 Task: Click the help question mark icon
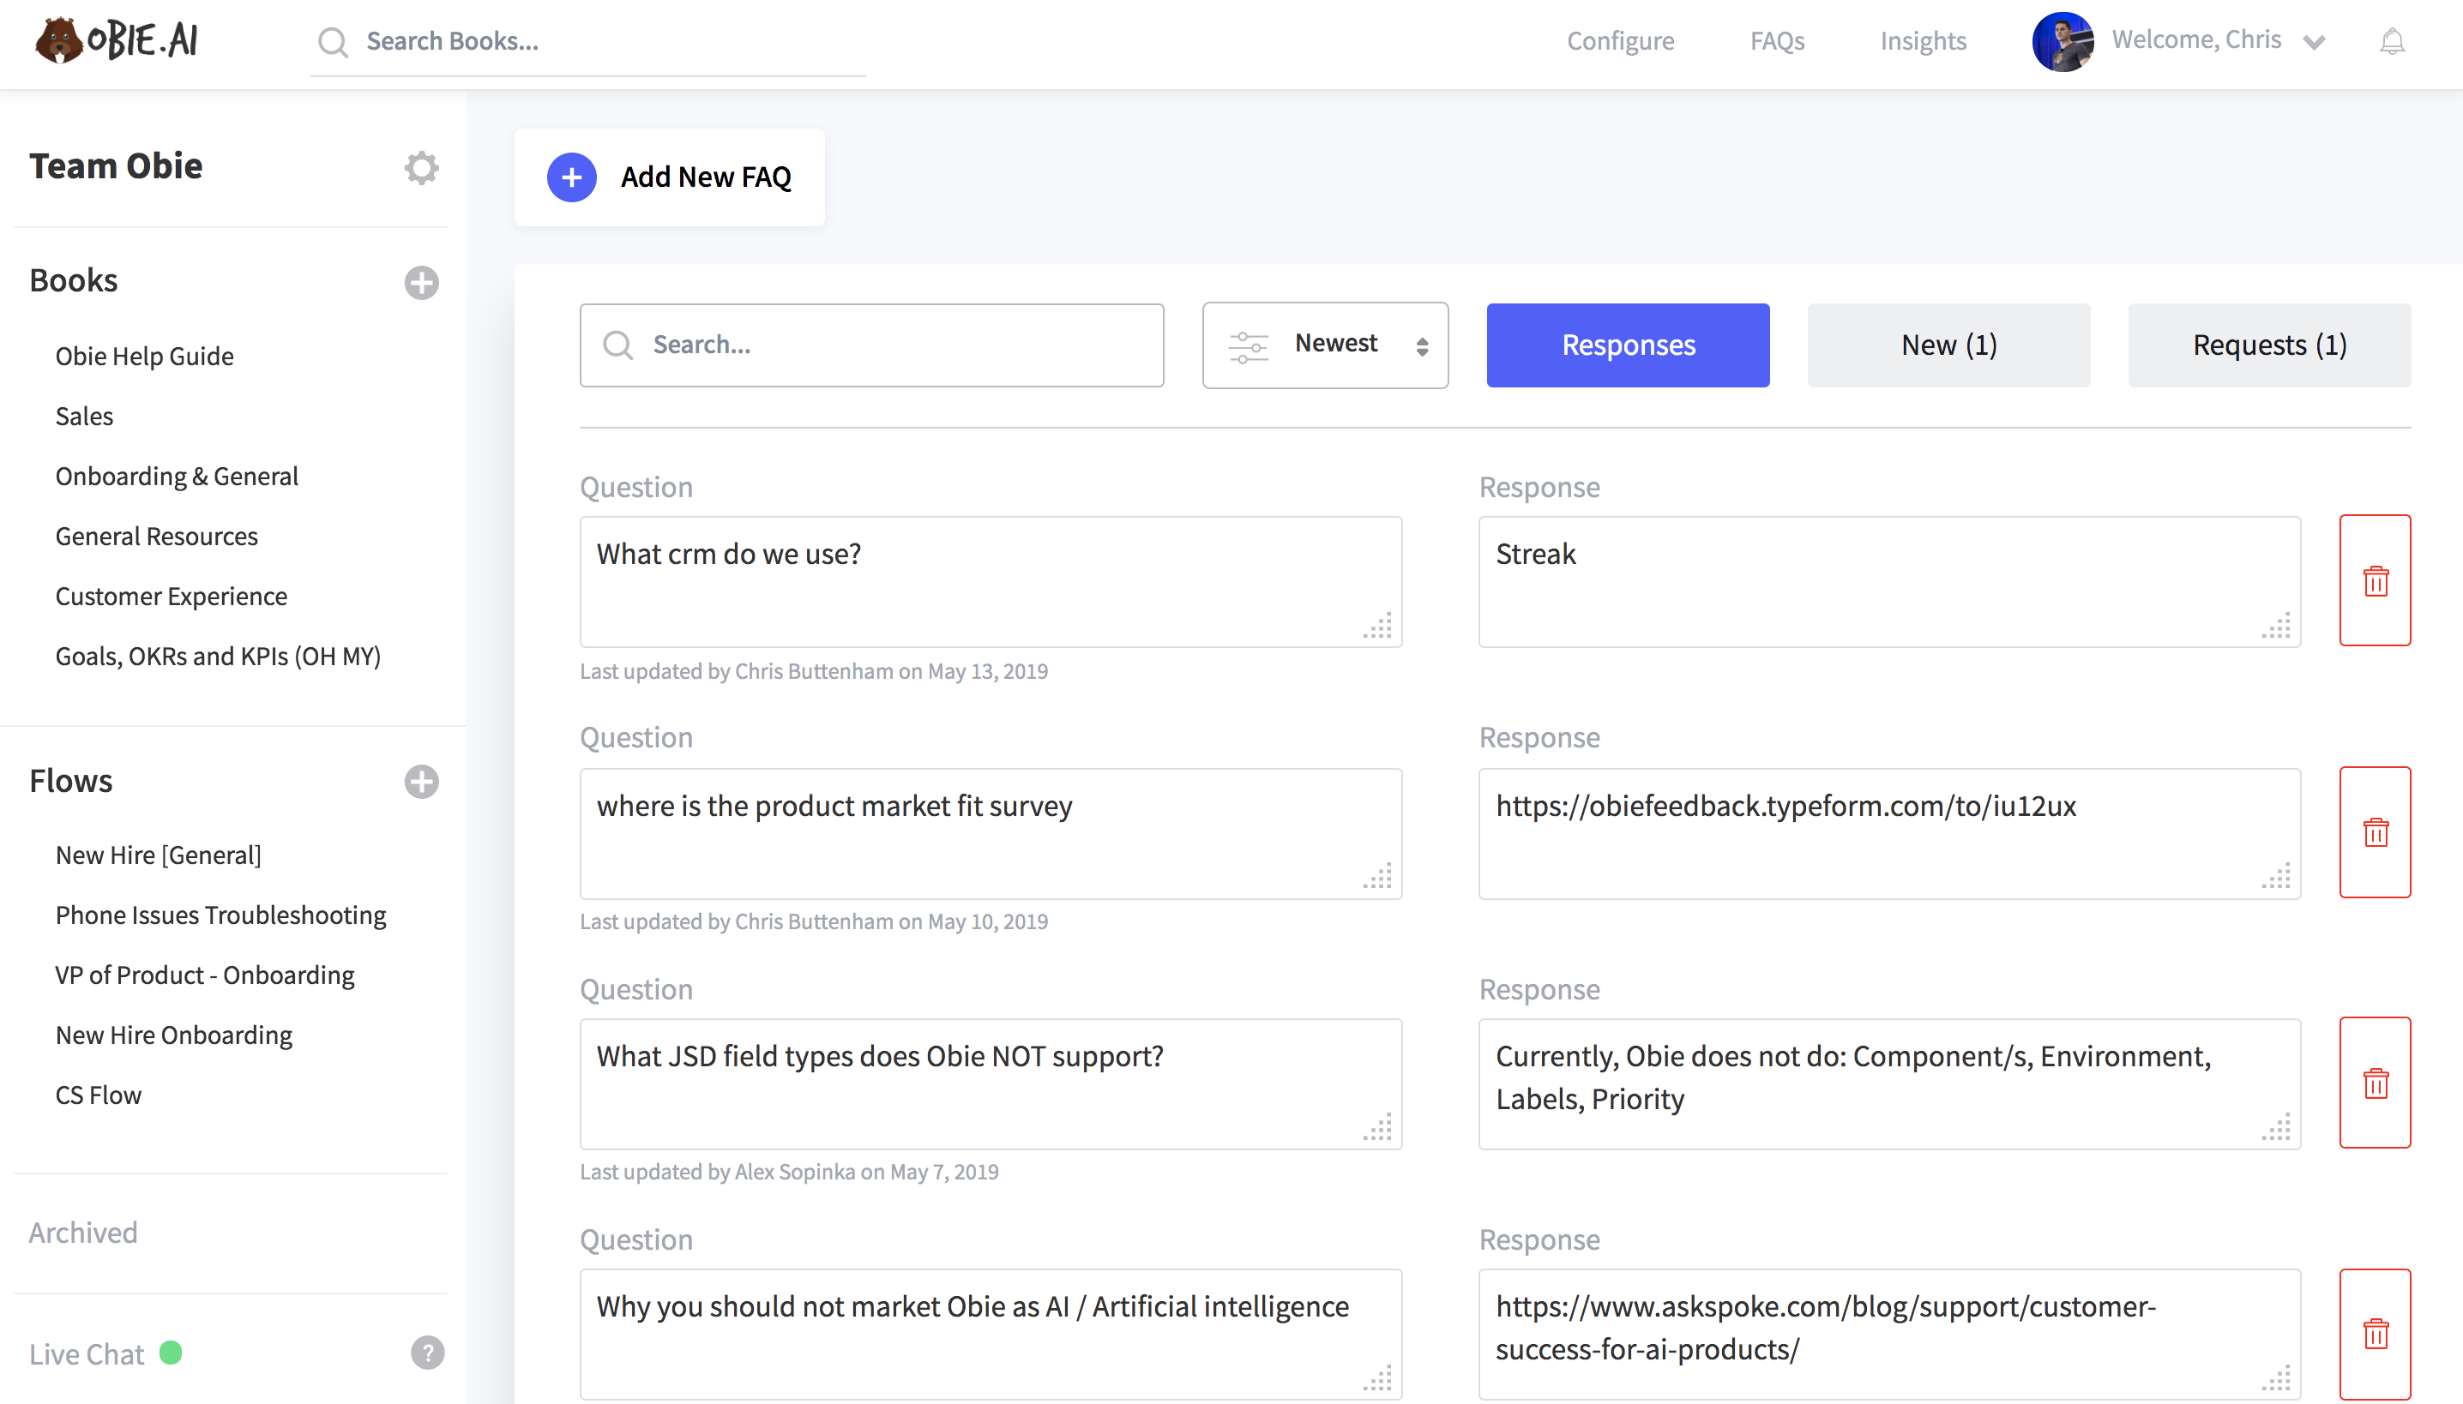click(427, 1353)
